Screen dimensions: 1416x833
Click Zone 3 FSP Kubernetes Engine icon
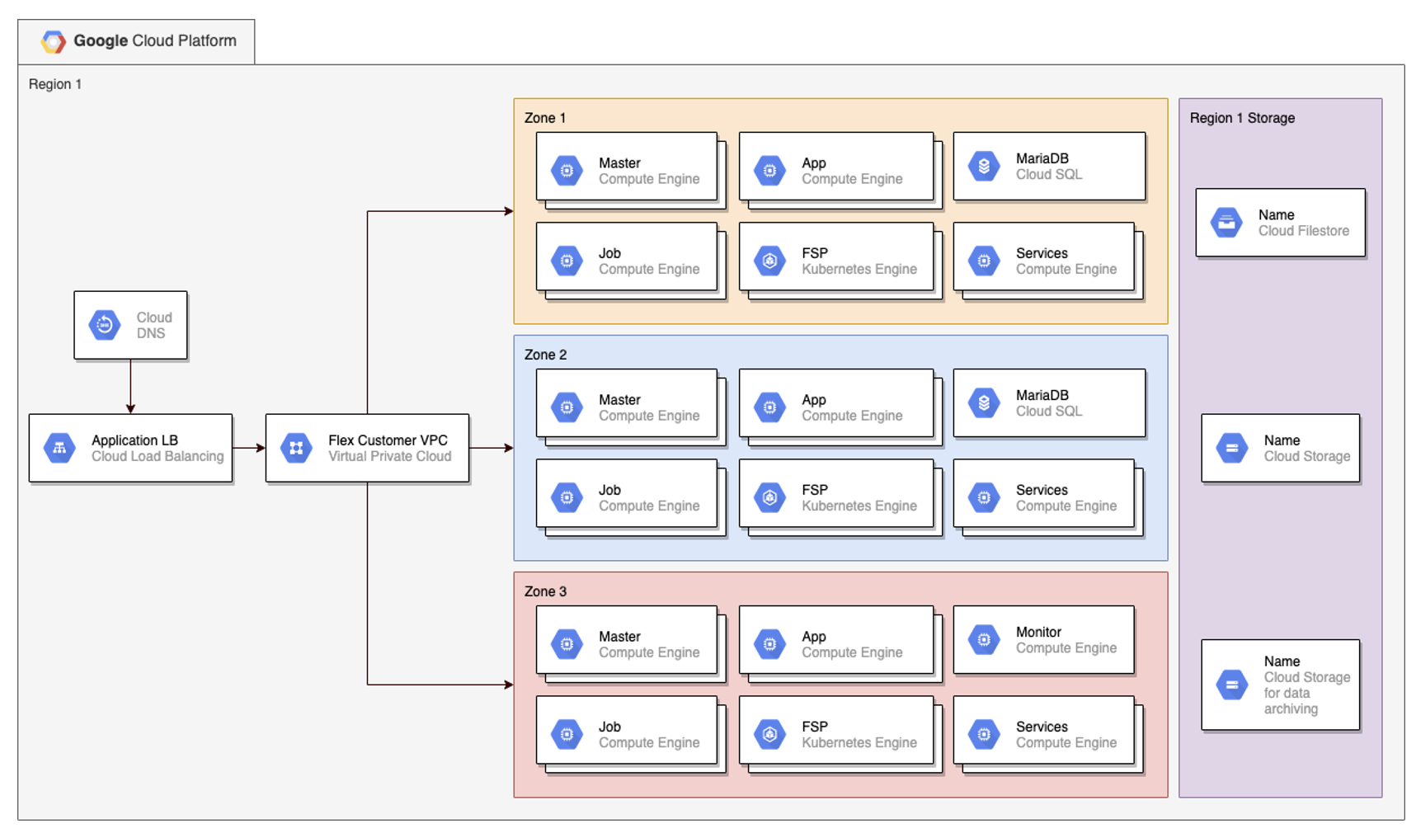coord(769,734)
